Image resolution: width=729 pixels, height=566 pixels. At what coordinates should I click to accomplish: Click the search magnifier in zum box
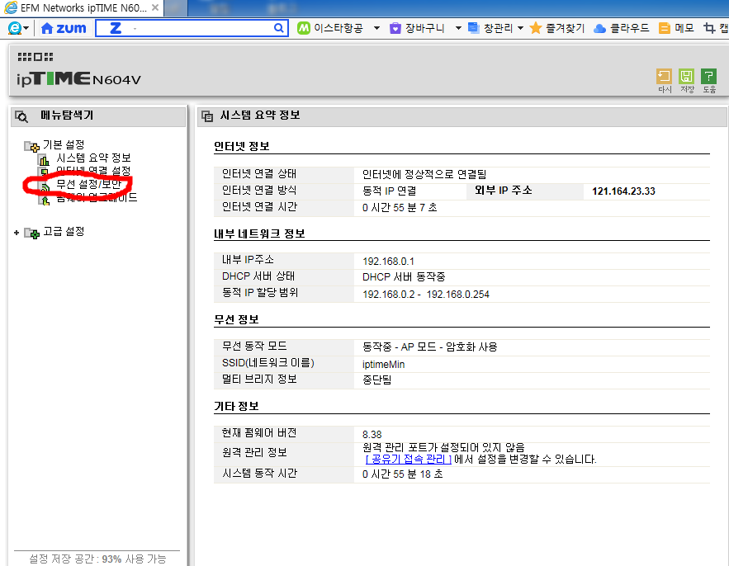278,28
